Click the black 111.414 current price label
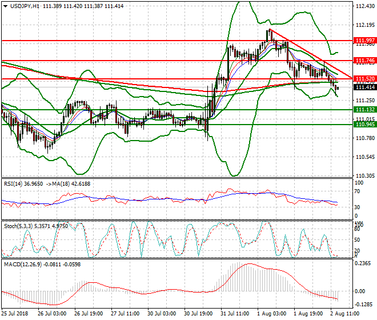 [x=365, y=87]
